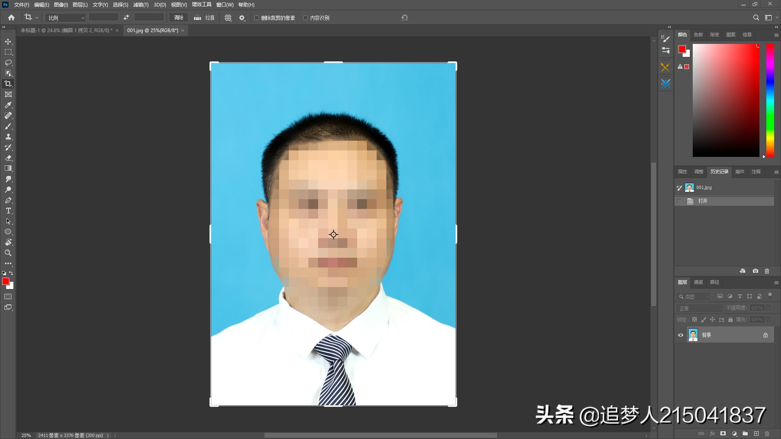781x439 pixels.
Task: Click the new snapshot camera icon in History panel
Action: coord(755,271)
